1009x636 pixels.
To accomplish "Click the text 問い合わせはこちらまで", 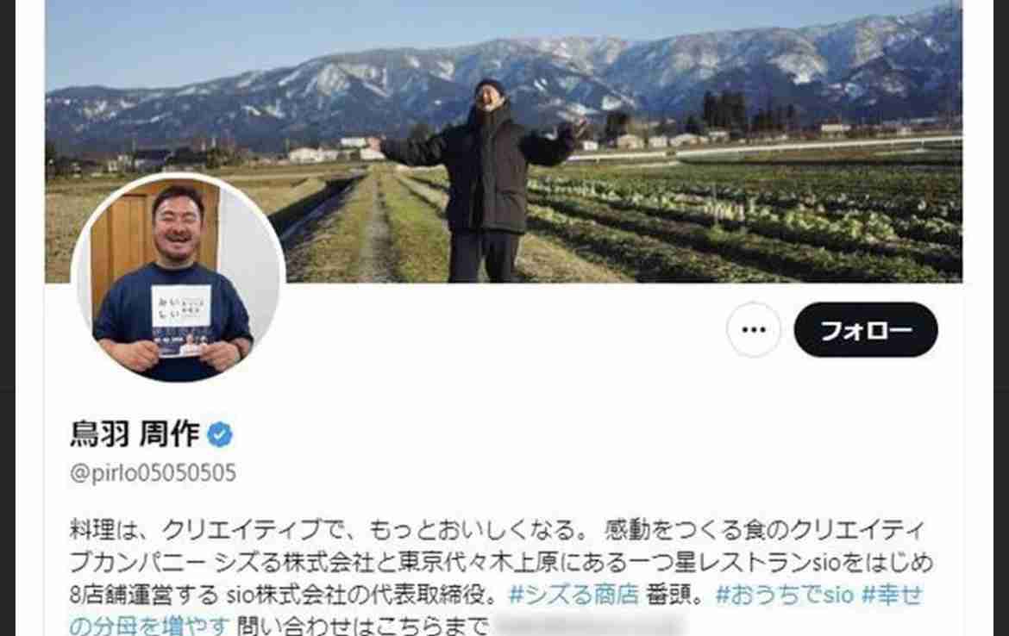I will [362, 625].
